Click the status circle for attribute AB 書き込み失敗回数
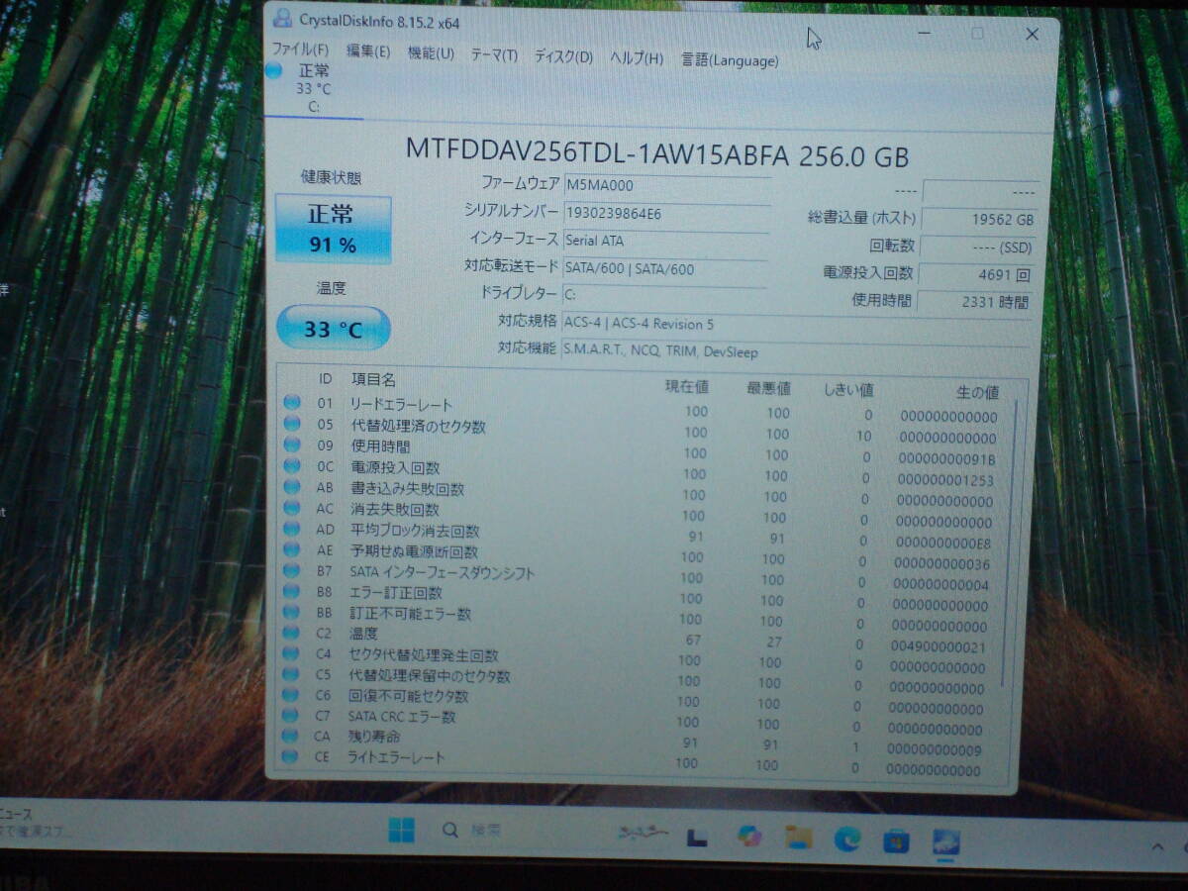Screen dimensions: 1188x891 pyautogui.click(x=292, y=487)
